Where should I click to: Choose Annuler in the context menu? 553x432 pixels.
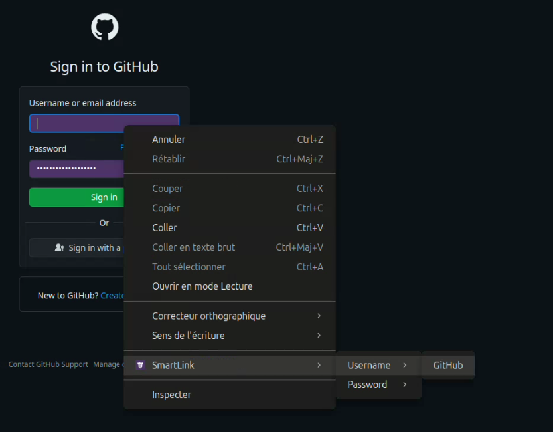click(x=169, y=140)
